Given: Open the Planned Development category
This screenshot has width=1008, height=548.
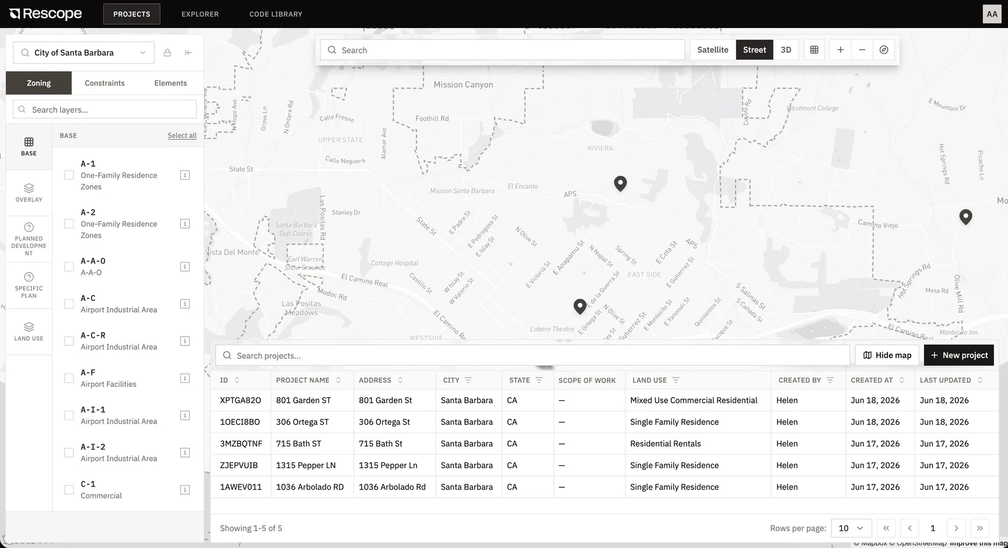Looking at the screenshot, I should pos(29,239).
